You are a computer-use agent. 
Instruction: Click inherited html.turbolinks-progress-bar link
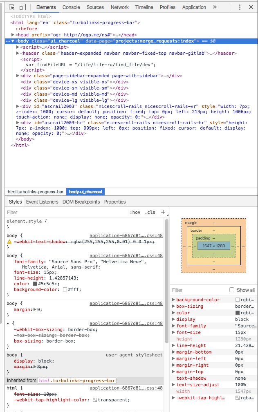coord(77,381)
